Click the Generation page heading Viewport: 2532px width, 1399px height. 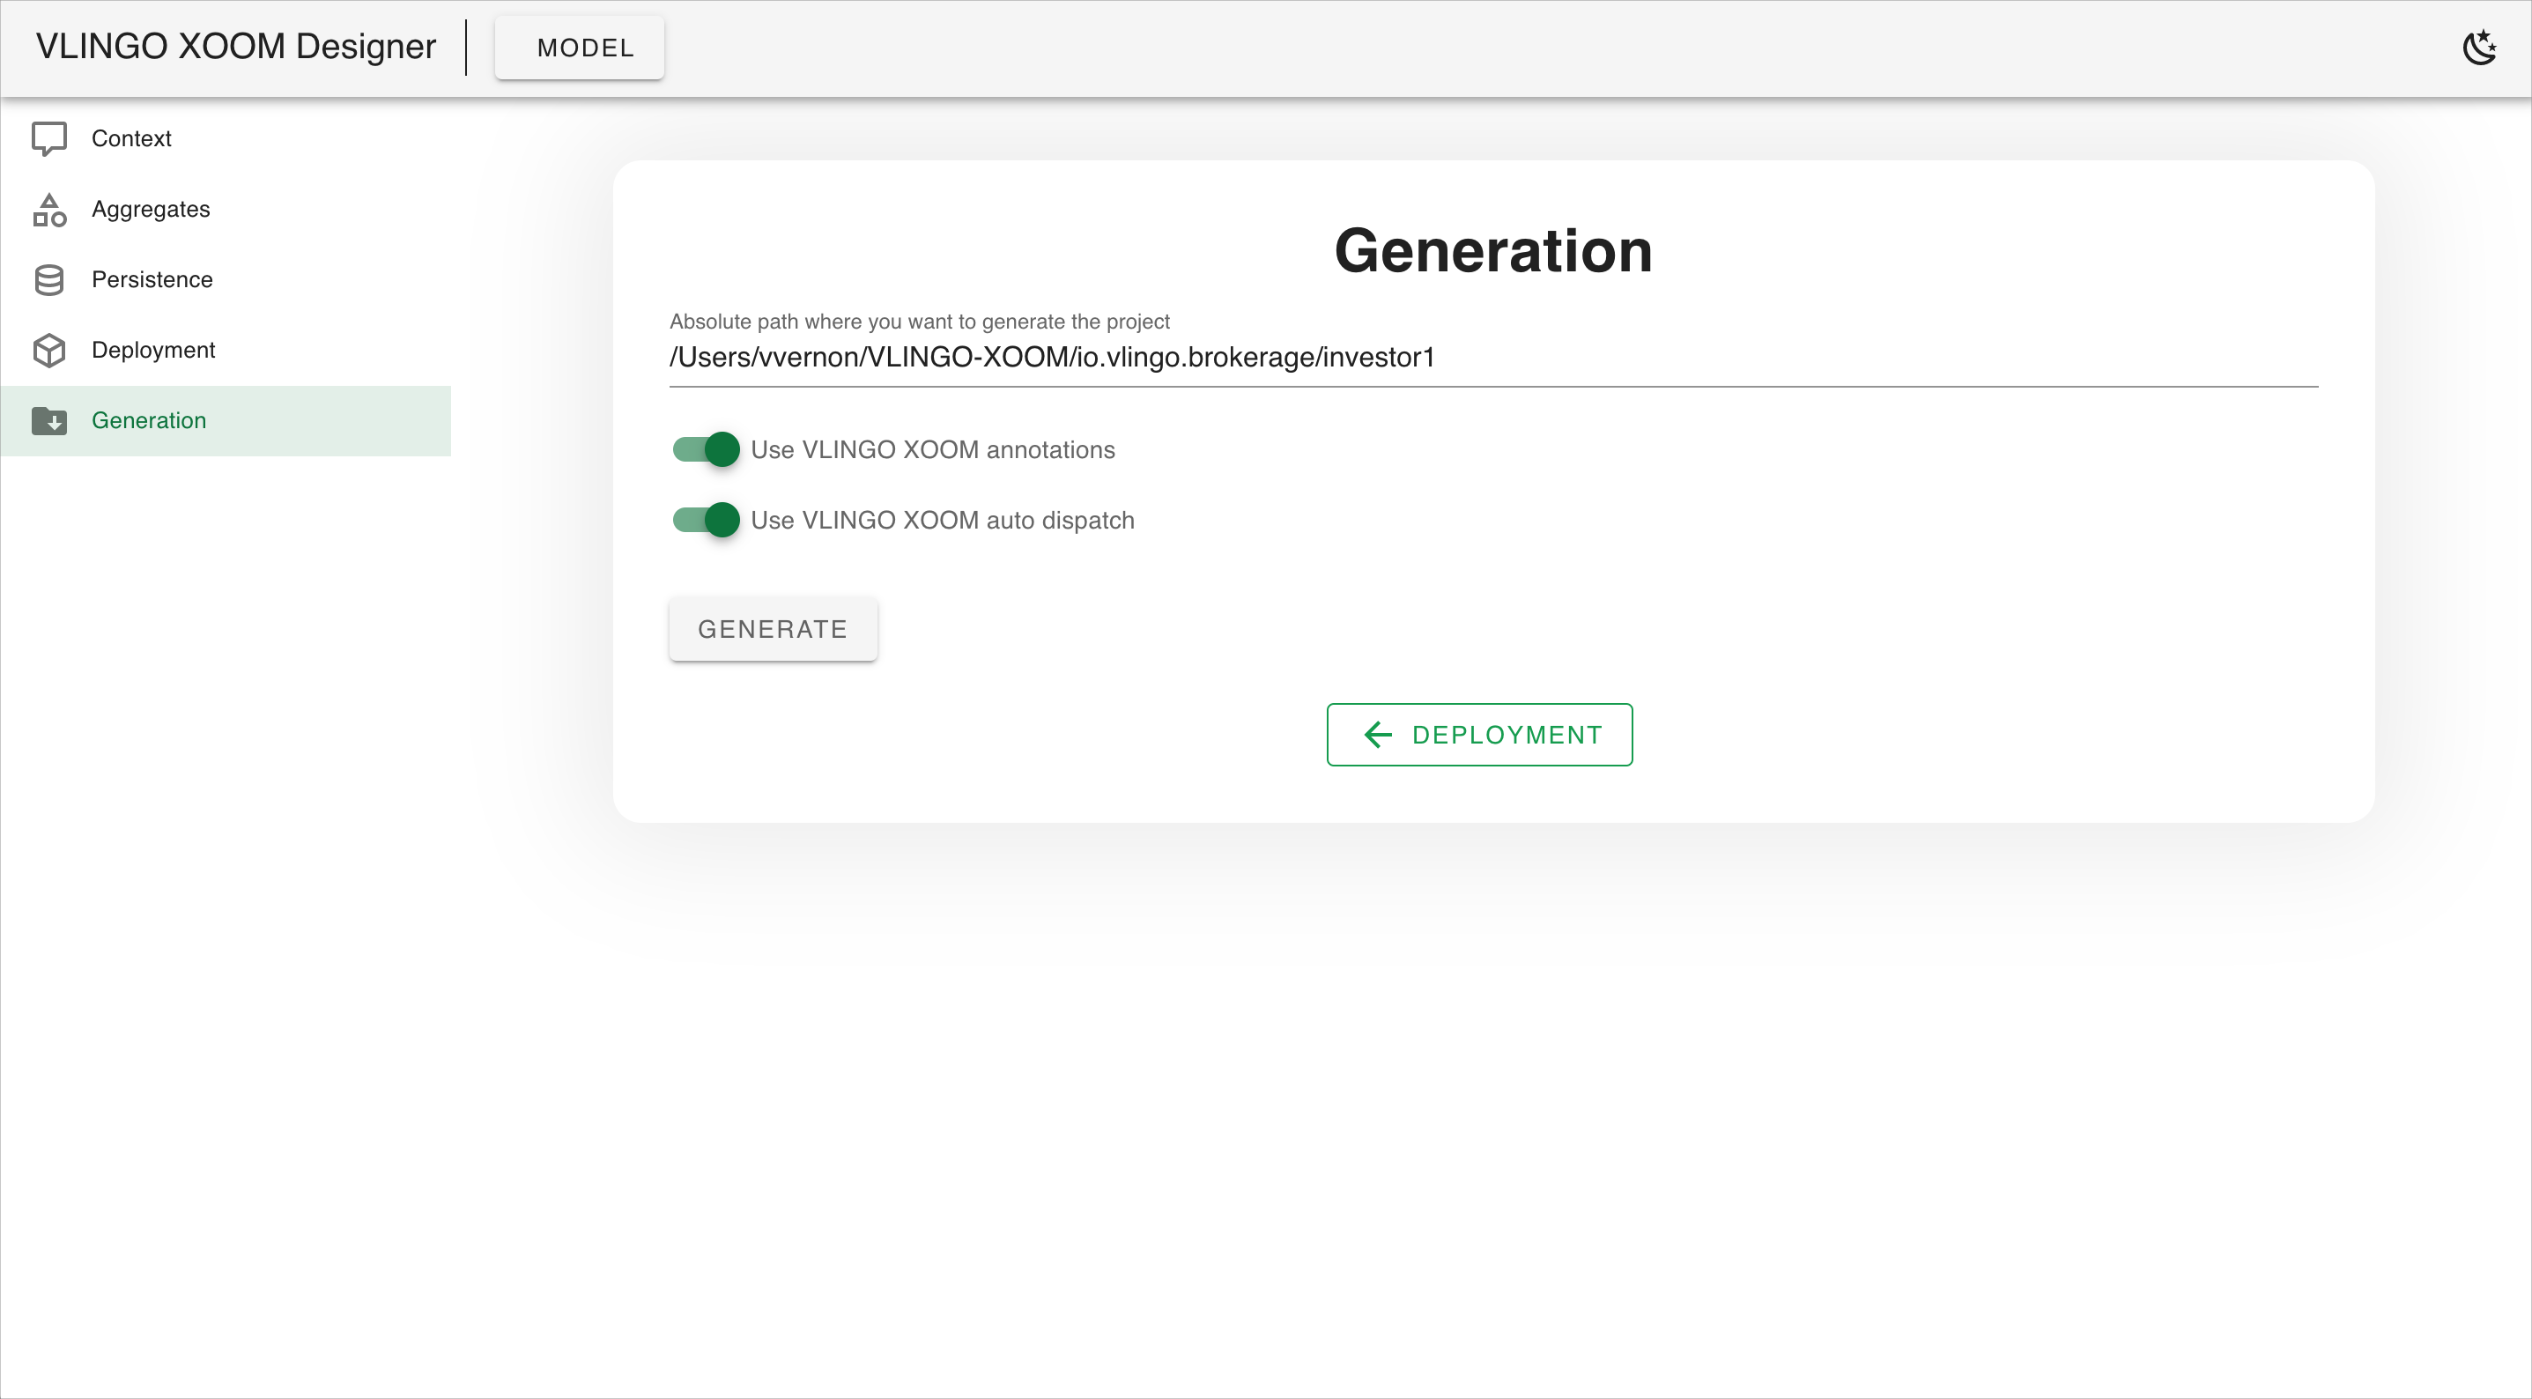pos(1493,251)
